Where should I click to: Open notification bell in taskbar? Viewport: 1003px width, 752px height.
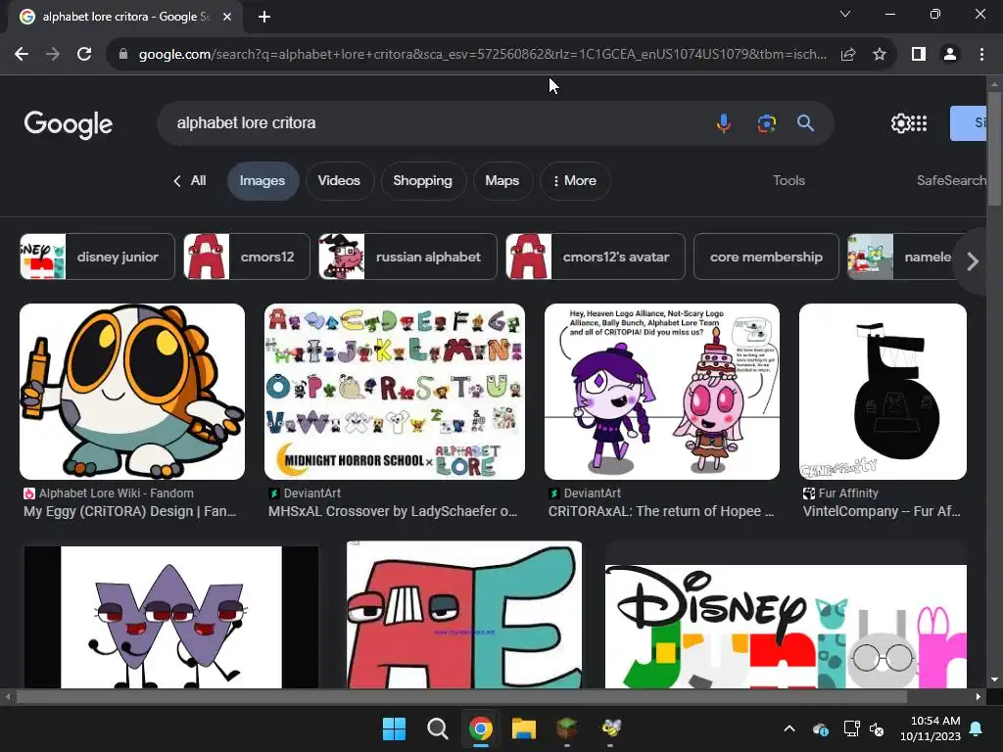pyautogui.click(x=977, y=728)
